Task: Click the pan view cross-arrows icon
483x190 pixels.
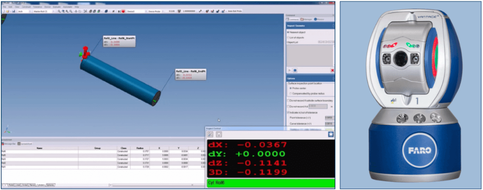Action: (x=76, y=11)
